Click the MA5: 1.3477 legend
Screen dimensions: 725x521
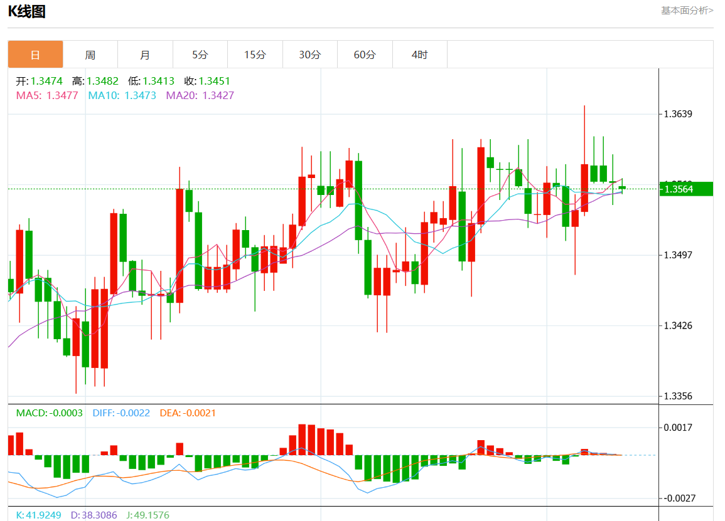pos(47,95)
